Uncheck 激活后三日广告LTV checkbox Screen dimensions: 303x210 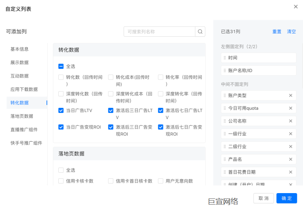click(x=111, y=110)
